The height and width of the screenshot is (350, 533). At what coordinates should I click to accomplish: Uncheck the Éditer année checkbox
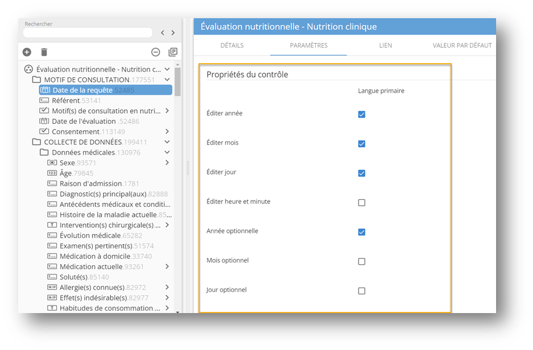[361, 114]
